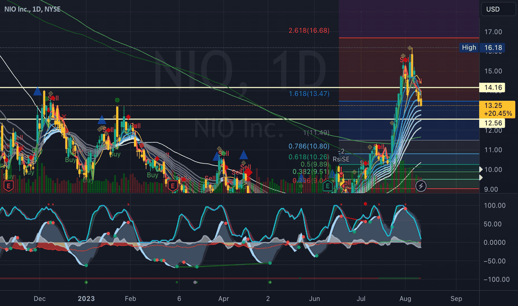Click the lightning bolt icon near August

pos(421,186)
